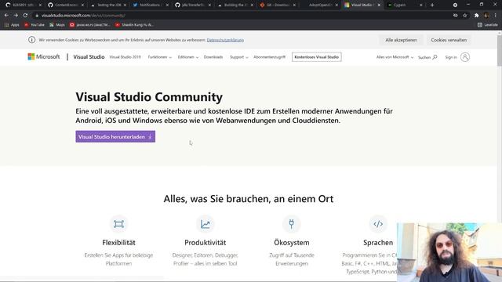502x282 pixels.
Task: Switch to the Twitter Notifications tab
Action: click(x=151, y=5)
